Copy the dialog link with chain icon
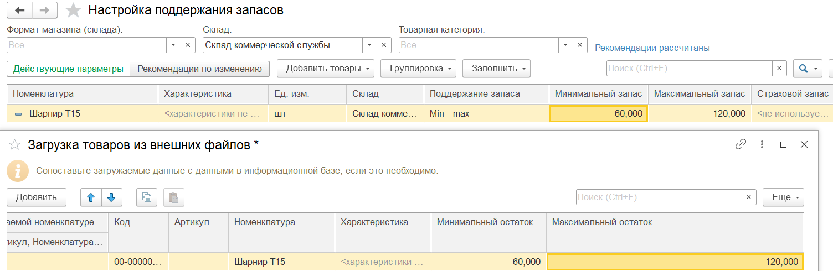833x271 pixels. coord(741,144)
